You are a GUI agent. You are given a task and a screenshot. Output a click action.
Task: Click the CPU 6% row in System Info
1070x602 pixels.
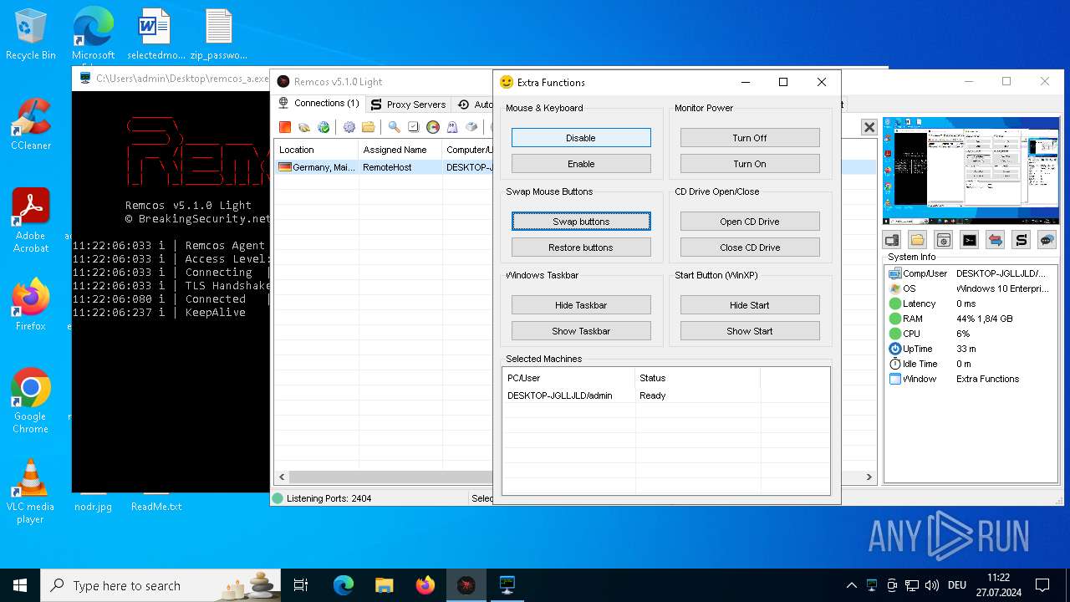(970, 334)
